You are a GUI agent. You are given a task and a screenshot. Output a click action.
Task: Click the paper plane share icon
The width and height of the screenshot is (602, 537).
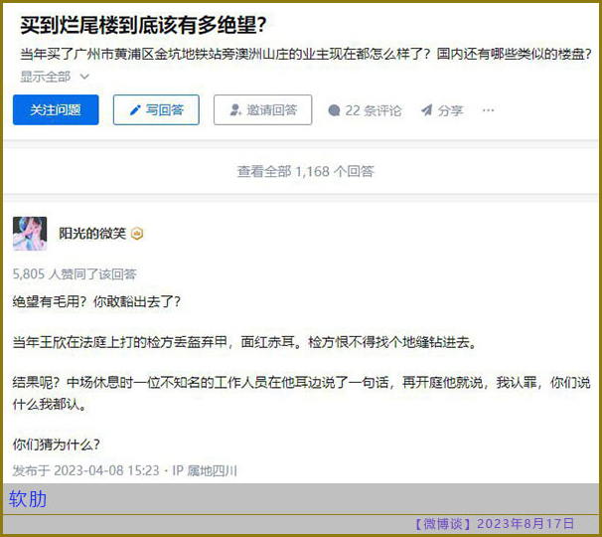426,110
